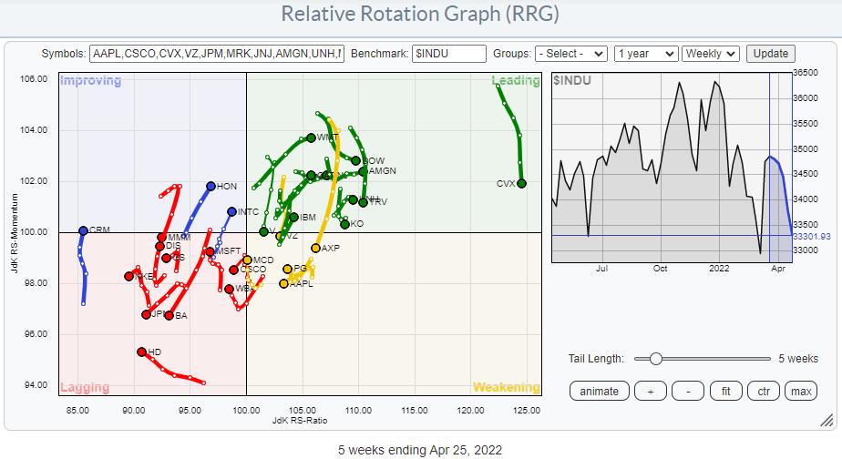The width and height of the screenshot is (842, 459).
Task: Open the Weekly interval dropdown
Action: 711,54
